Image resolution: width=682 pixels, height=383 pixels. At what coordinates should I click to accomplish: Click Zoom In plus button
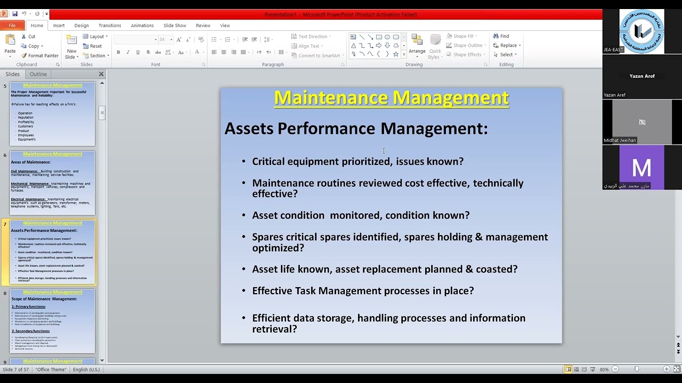click(666, 369)
